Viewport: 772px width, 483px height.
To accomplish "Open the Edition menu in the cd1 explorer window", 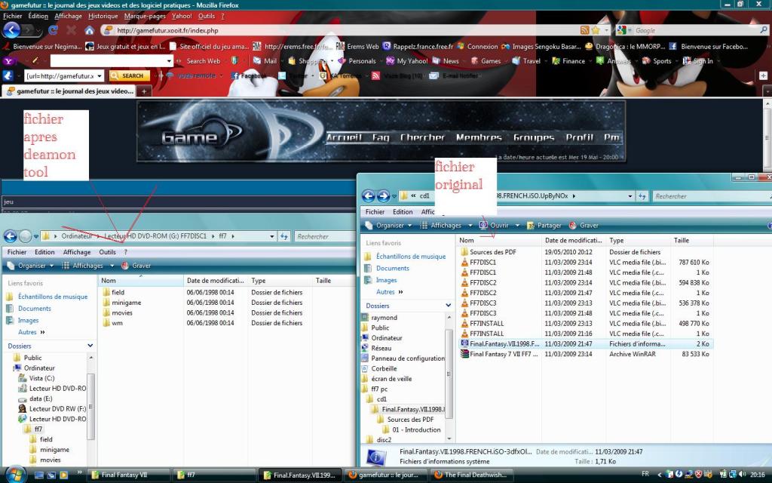I will click(403, 211).
